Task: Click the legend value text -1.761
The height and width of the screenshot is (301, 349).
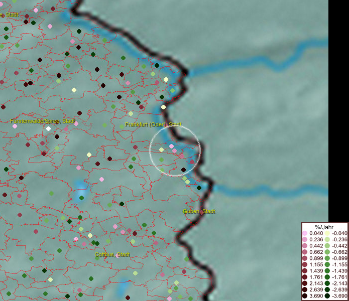Action: (x=339, y=277)
